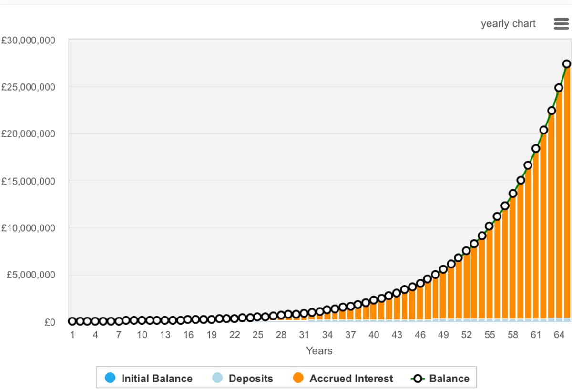Open the chart hamburger menu

pos(561,24)
